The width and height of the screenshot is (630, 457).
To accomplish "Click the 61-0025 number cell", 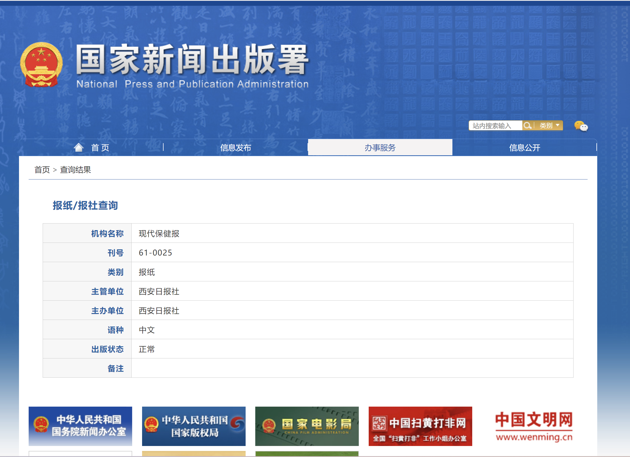I will pyautogui.click(x=155, y=253).
